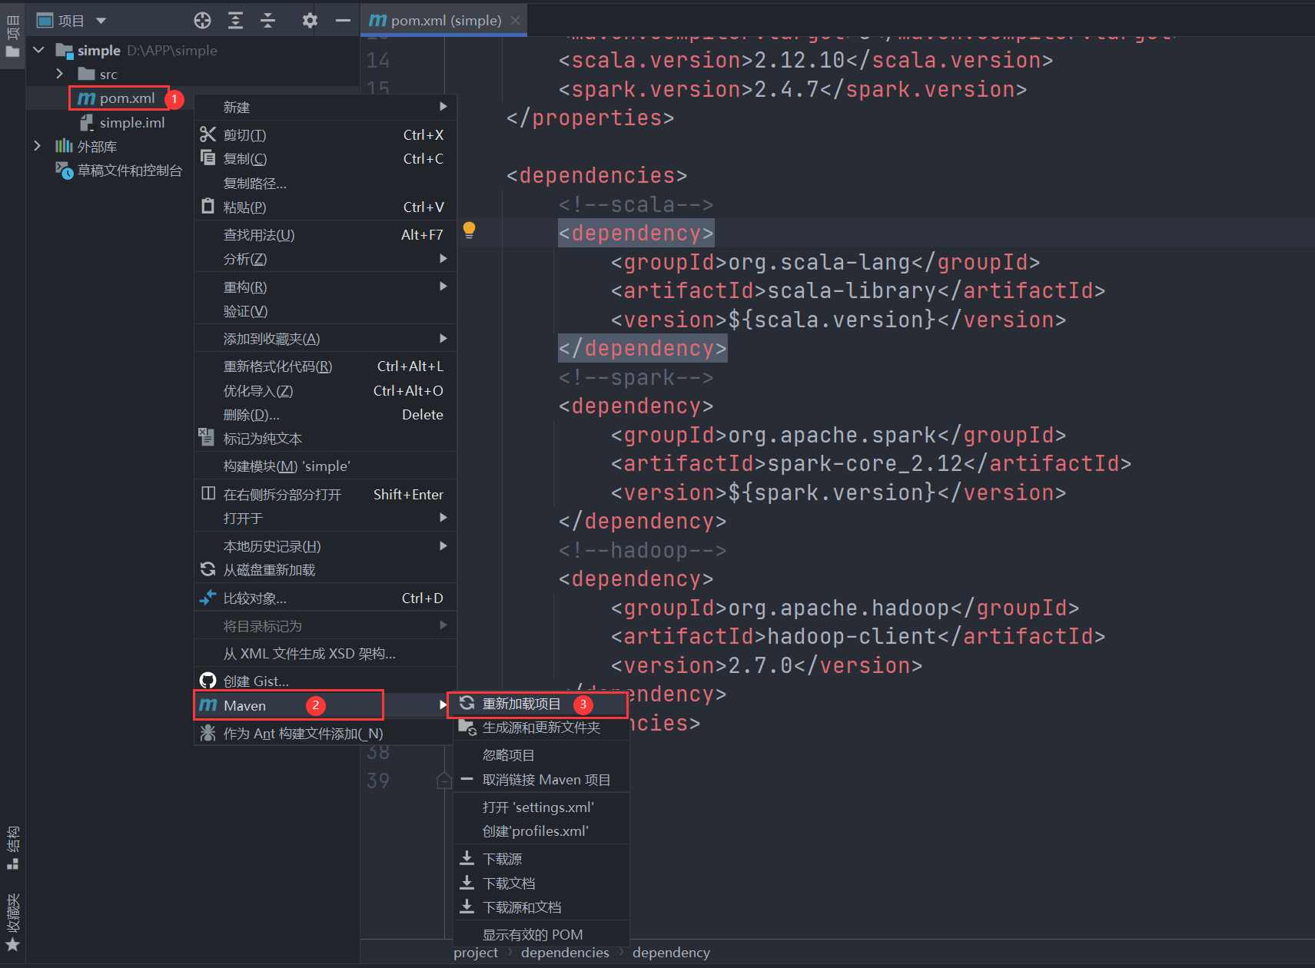Click the download icon beside 下载文档
Screen dimensions: 1315x968
tap(467, 883)
